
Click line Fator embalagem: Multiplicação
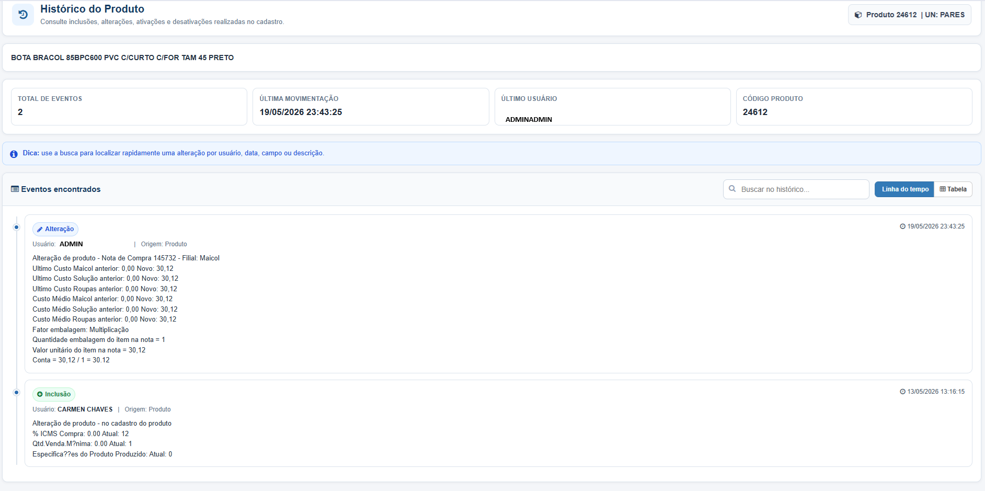tap(81, 330)
